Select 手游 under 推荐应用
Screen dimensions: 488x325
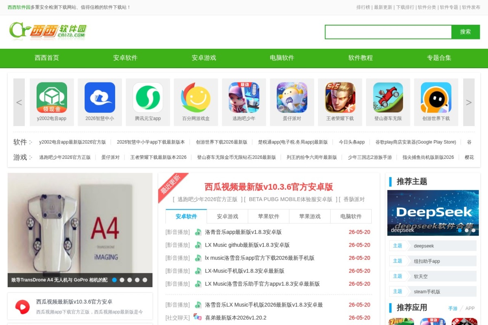(453, 308)
